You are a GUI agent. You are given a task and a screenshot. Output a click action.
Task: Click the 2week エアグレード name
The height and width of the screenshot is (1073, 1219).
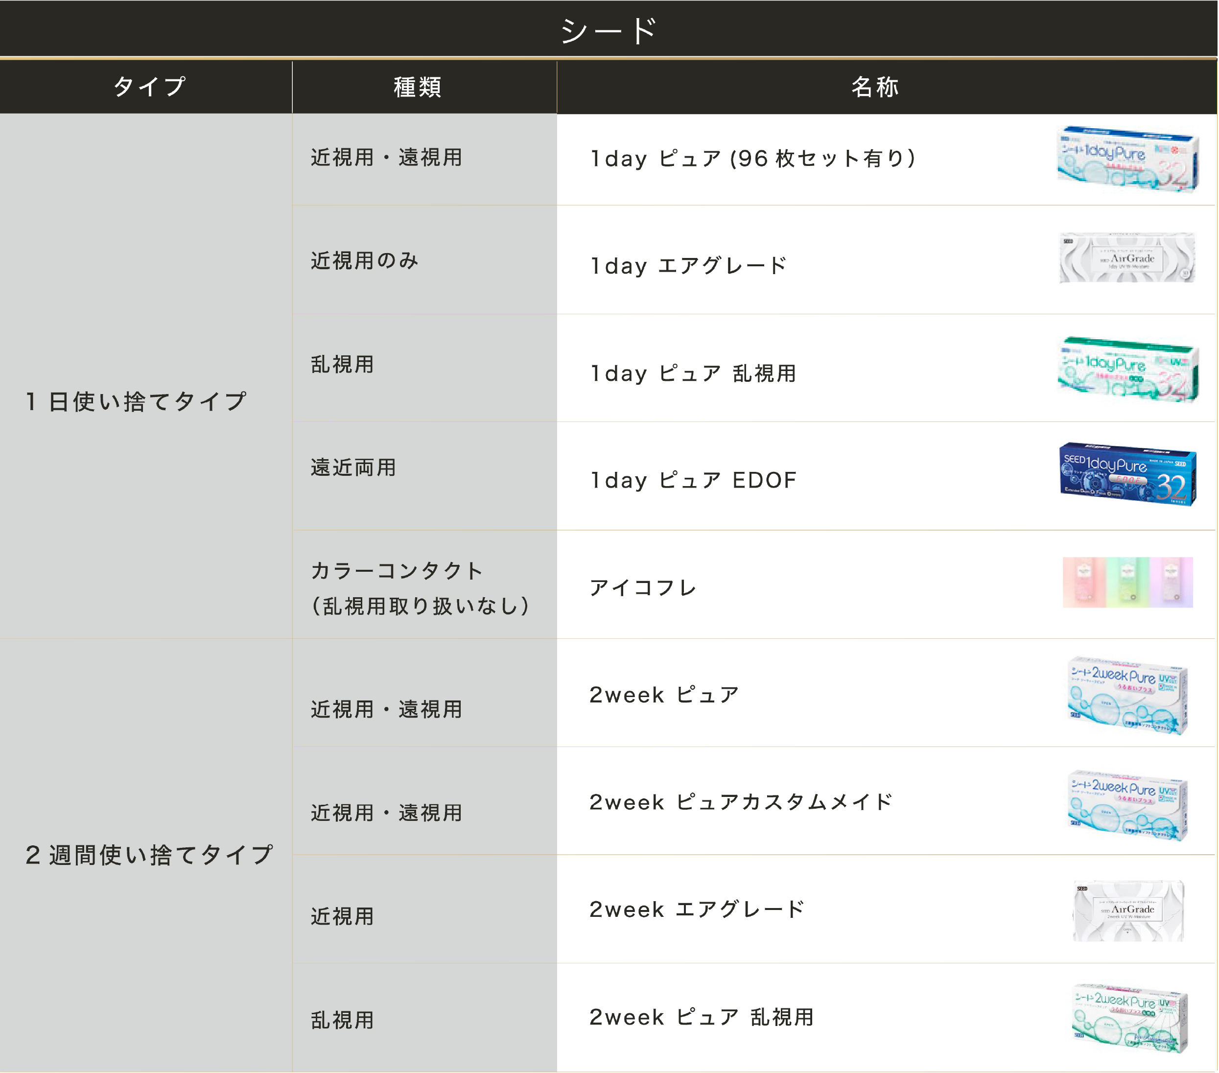697,910
